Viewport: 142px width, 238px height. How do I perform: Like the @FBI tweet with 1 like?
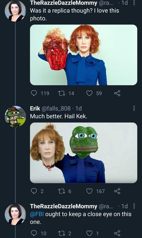click(89, 233)
